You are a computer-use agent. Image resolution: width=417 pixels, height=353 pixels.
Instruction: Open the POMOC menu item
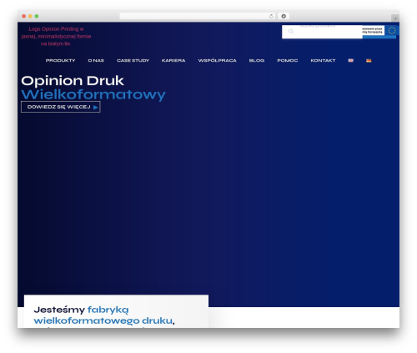288,60
